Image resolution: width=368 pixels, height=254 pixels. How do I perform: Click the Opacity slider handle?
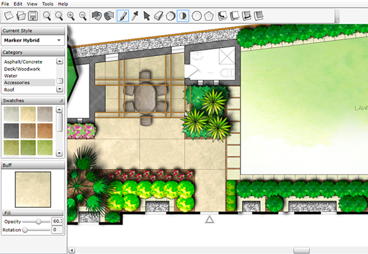pos(39,221)
